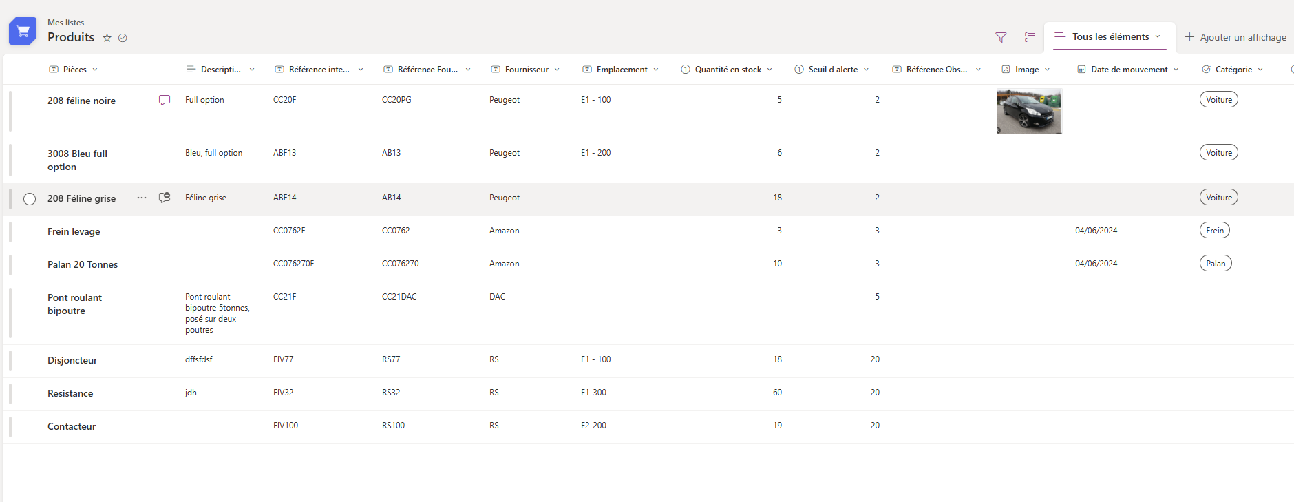
Task: Expand the Emplacement column chevron
Action: 656,70
